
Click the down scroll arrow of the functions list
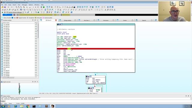[x=38, y=76]
